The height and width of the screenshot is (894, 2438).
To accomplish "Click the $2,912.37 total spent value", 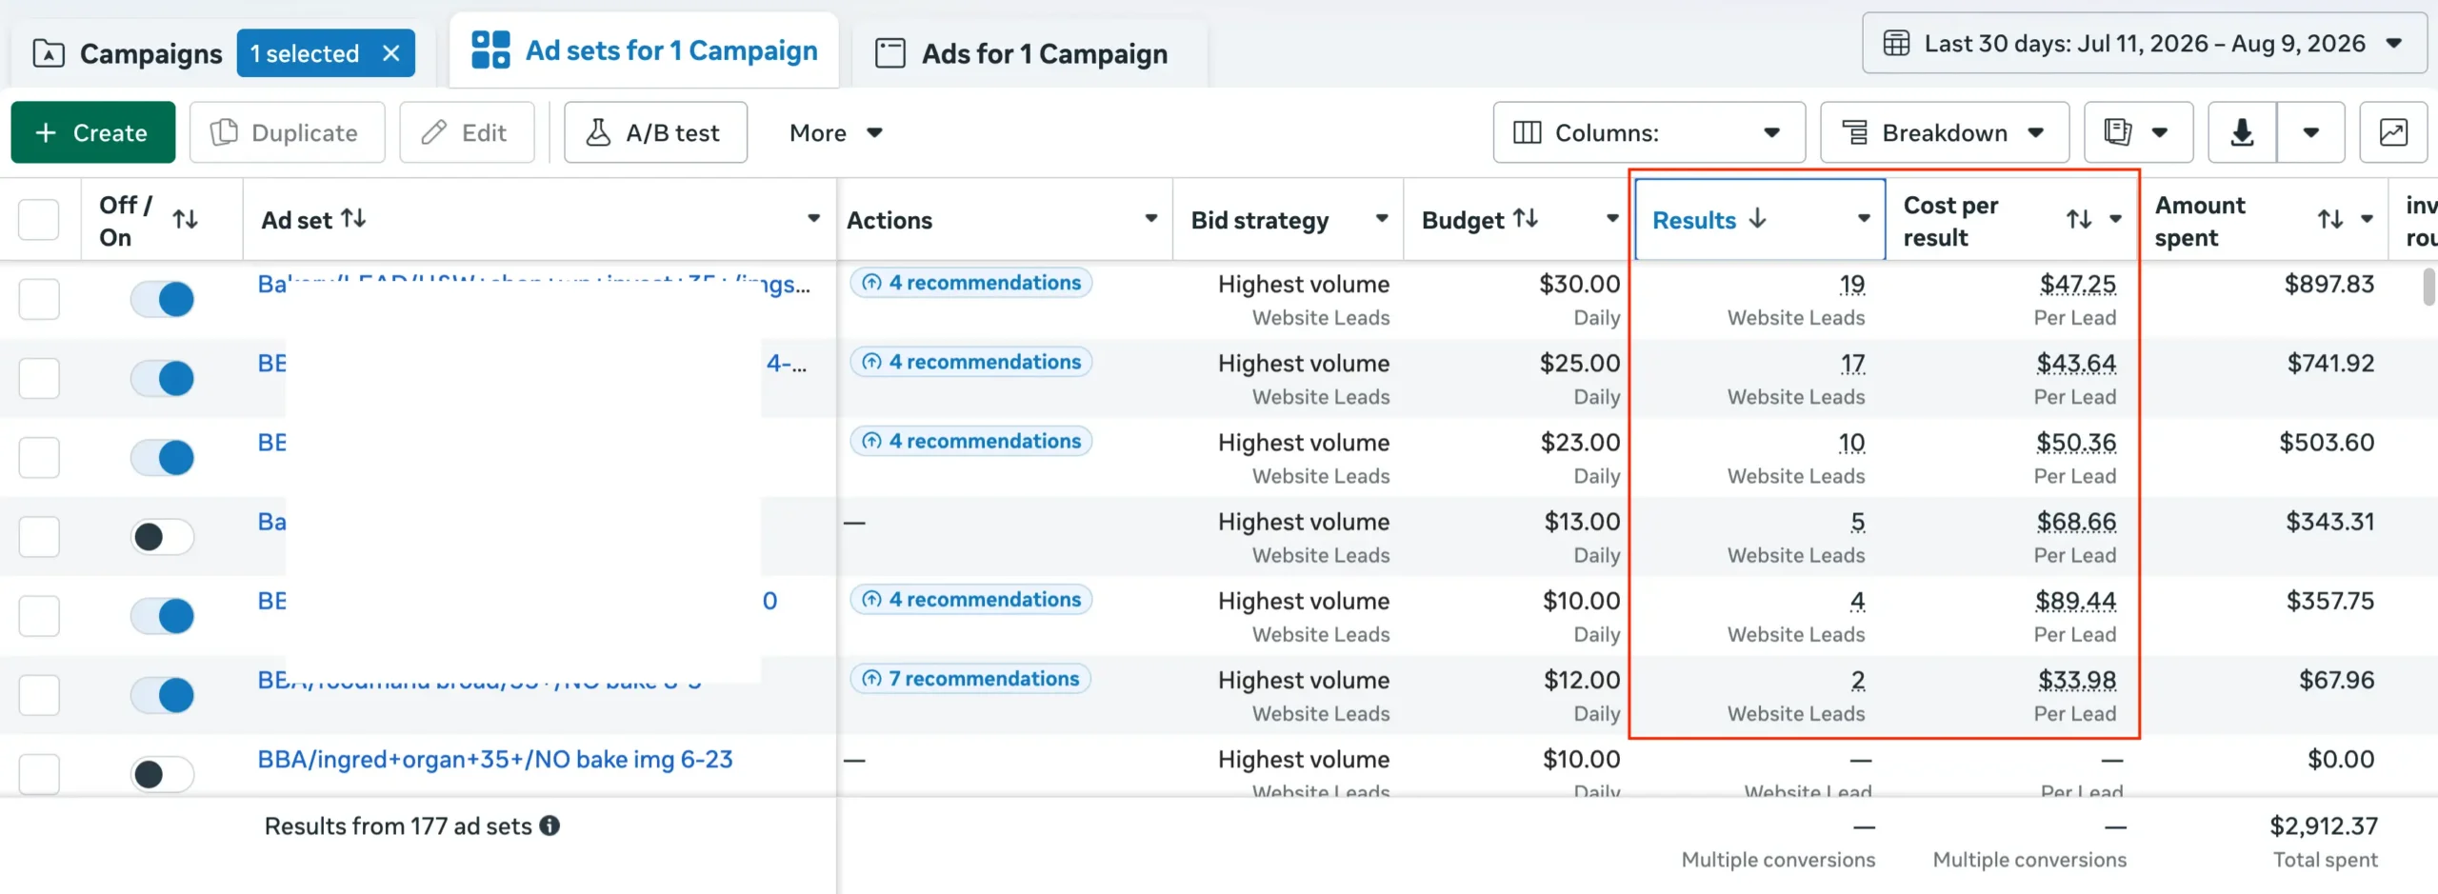I will point(2323,825).
